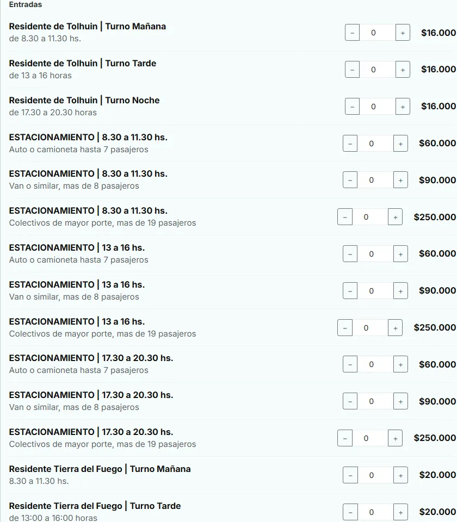The image size is (457, 522).
Task: Increase 13 a 16 hs. auto parking quantity
Action: [400, 254]
